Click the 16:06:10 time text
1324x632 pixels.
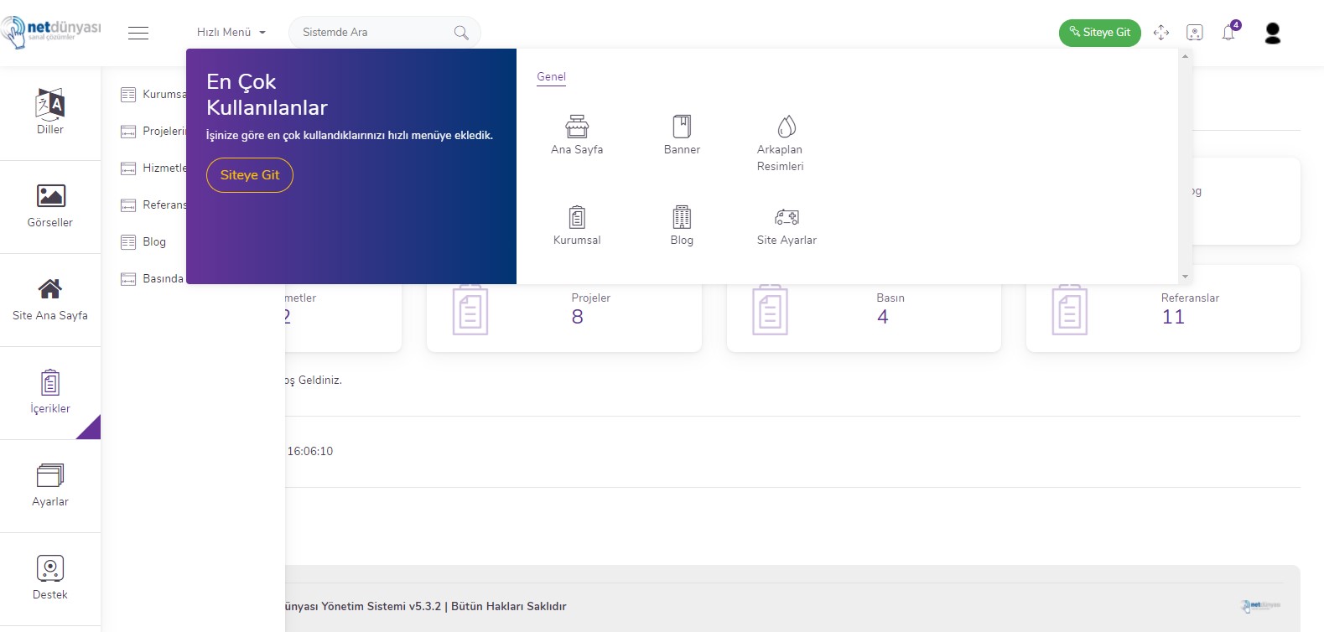310,452
